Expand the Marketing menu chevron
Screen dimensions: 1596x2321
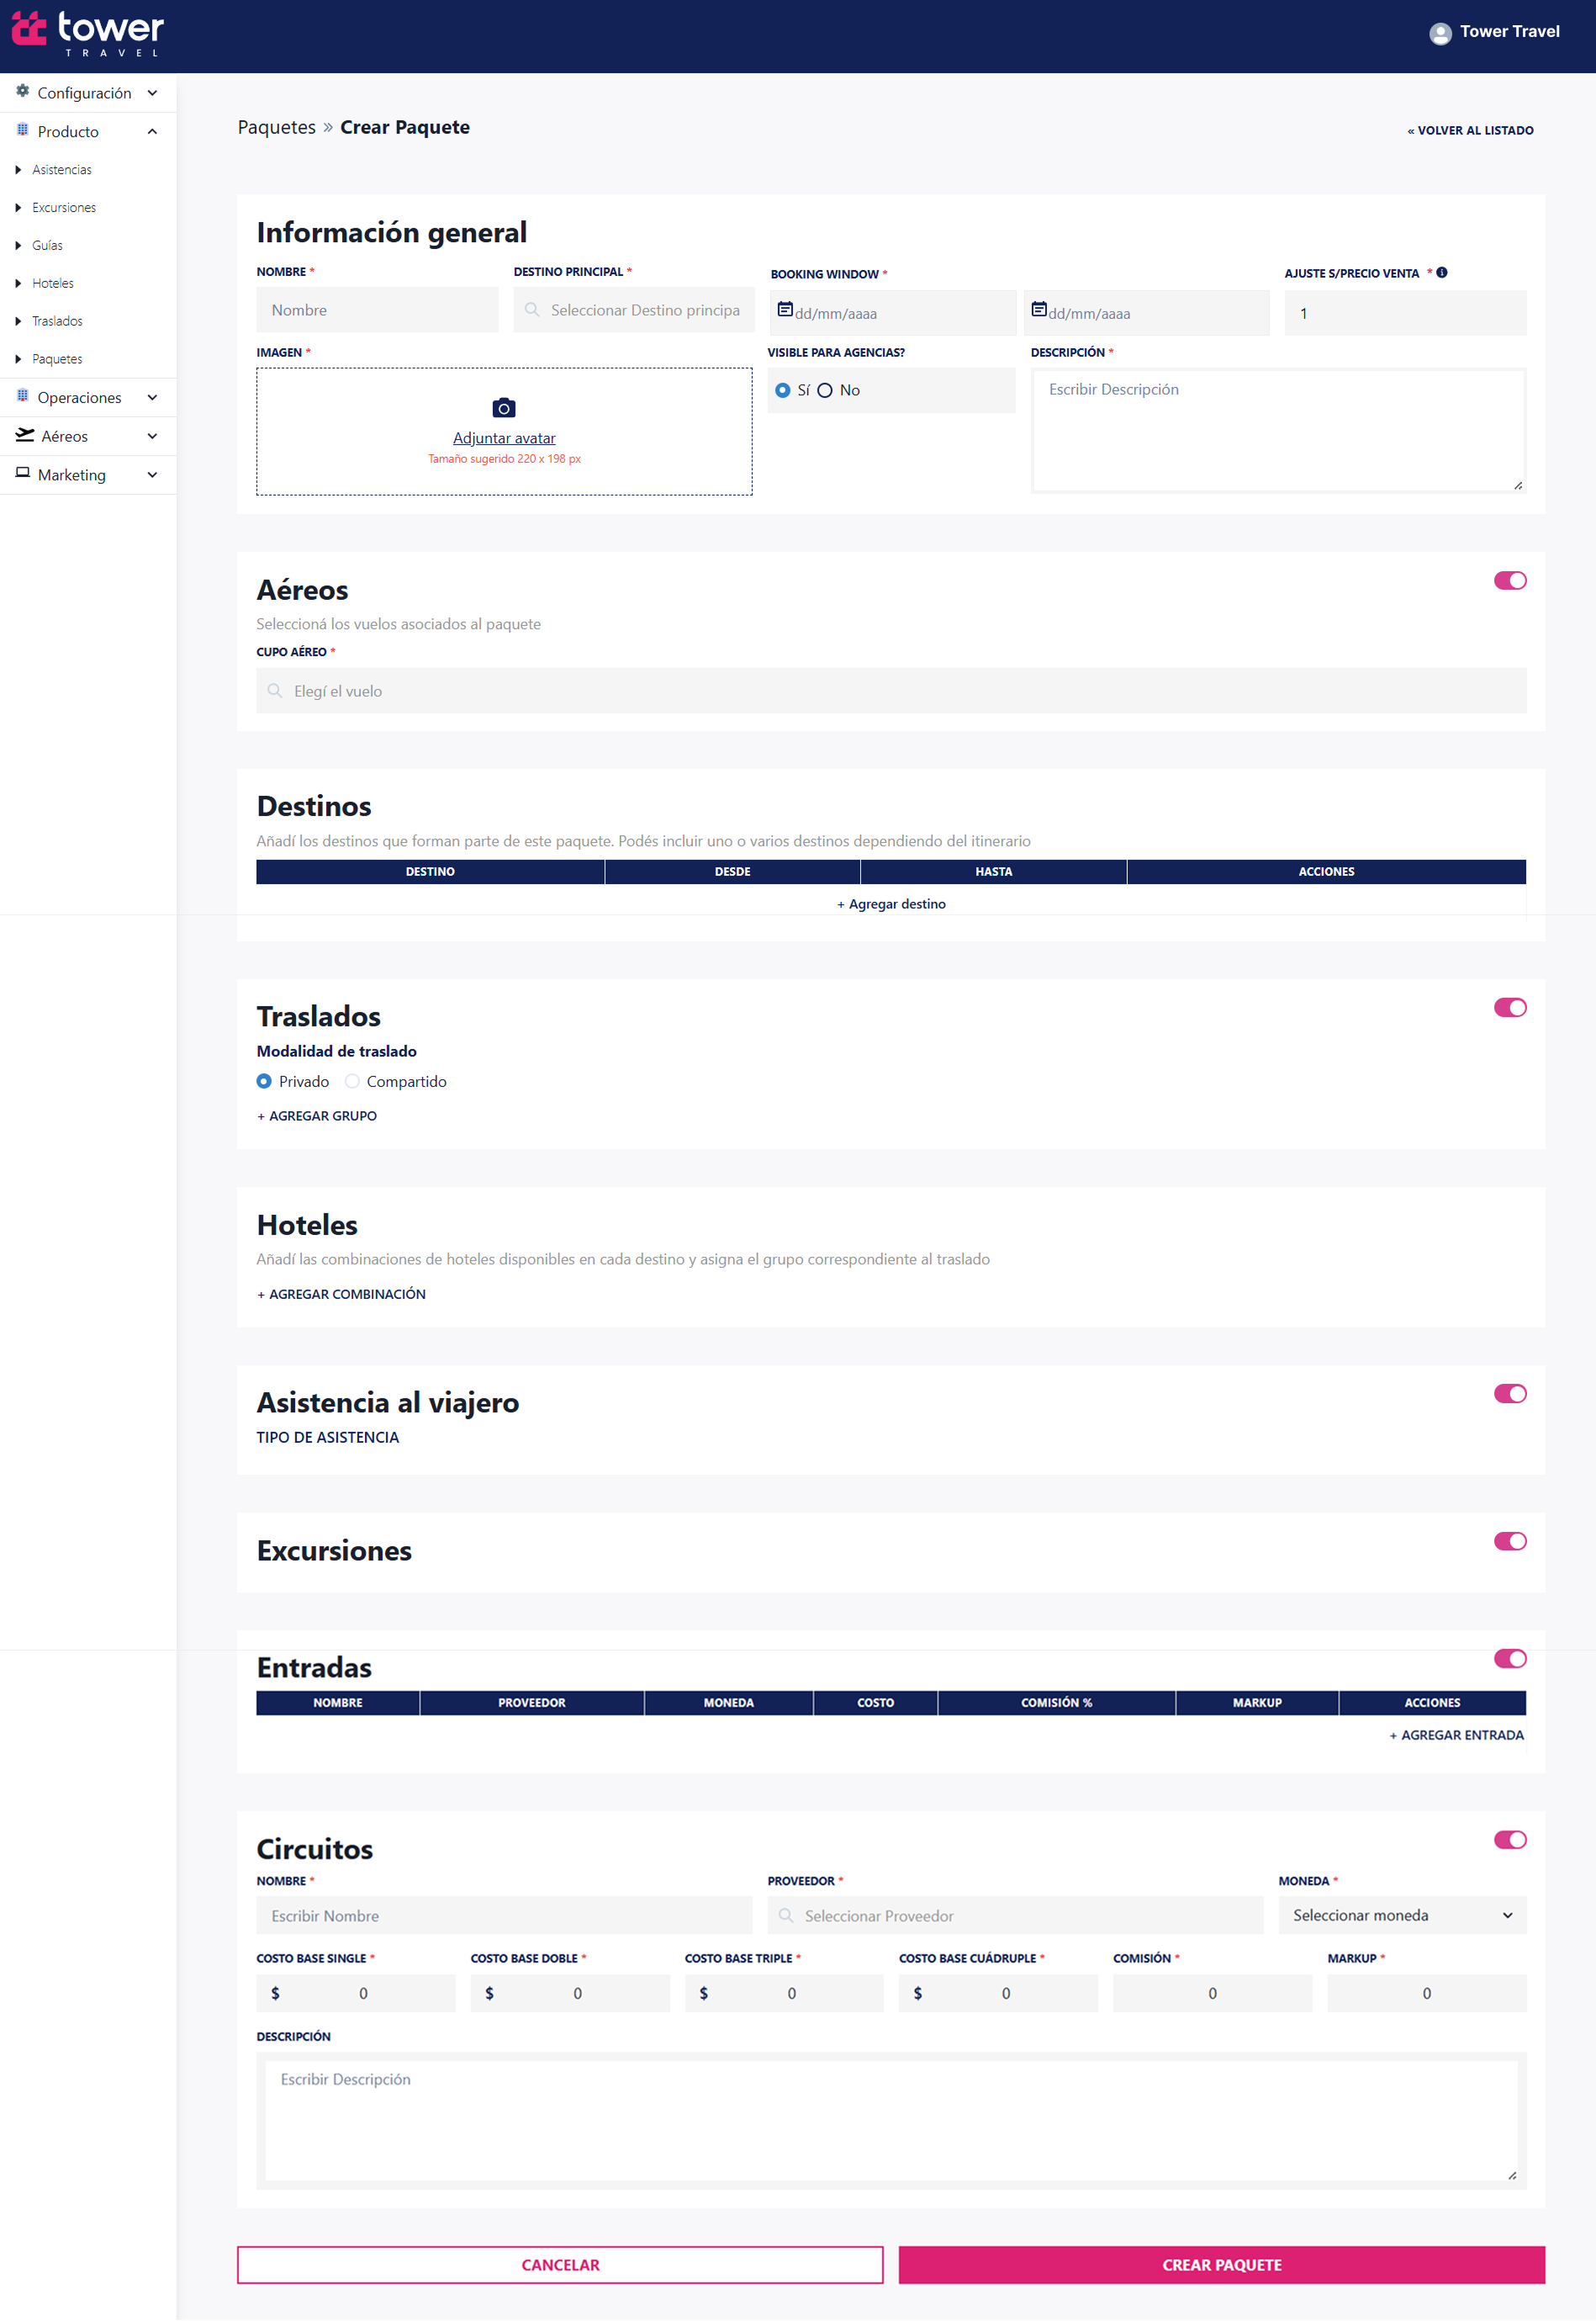[x=152, y=475]
